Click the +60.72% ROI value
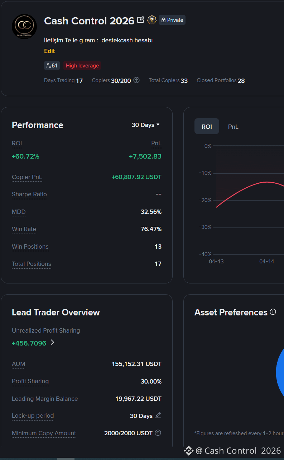 [x=25, y=156]
